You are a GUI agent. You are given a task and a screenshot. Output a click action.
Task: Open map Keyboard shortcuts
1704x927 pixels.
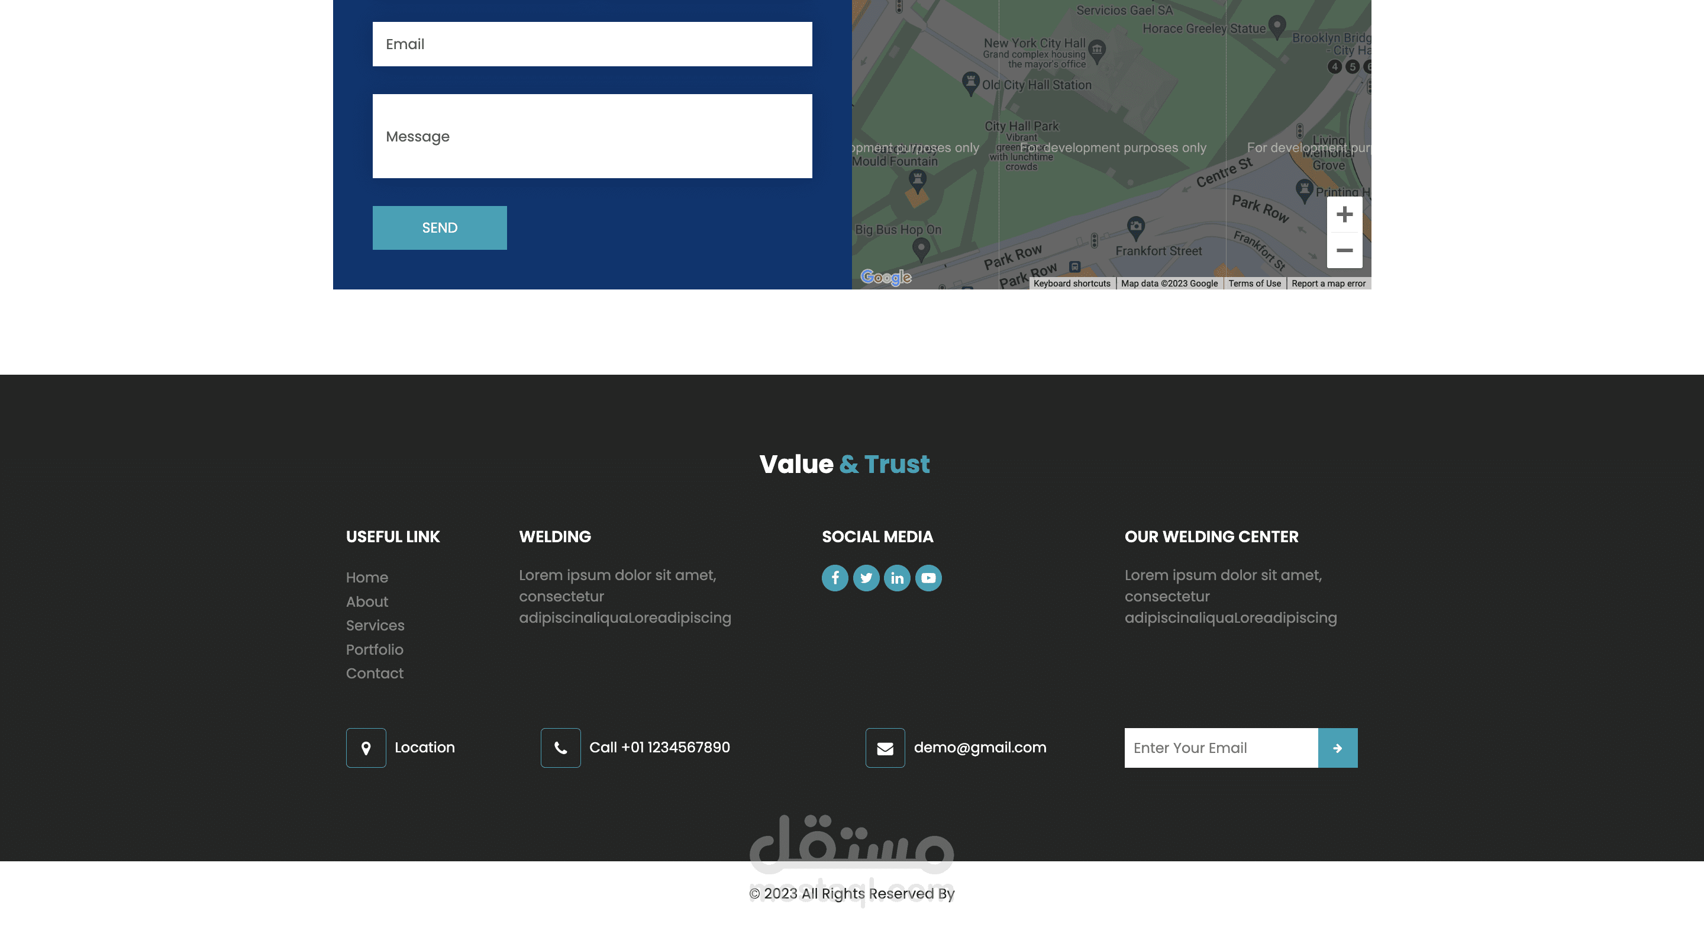coord(1072,283)
